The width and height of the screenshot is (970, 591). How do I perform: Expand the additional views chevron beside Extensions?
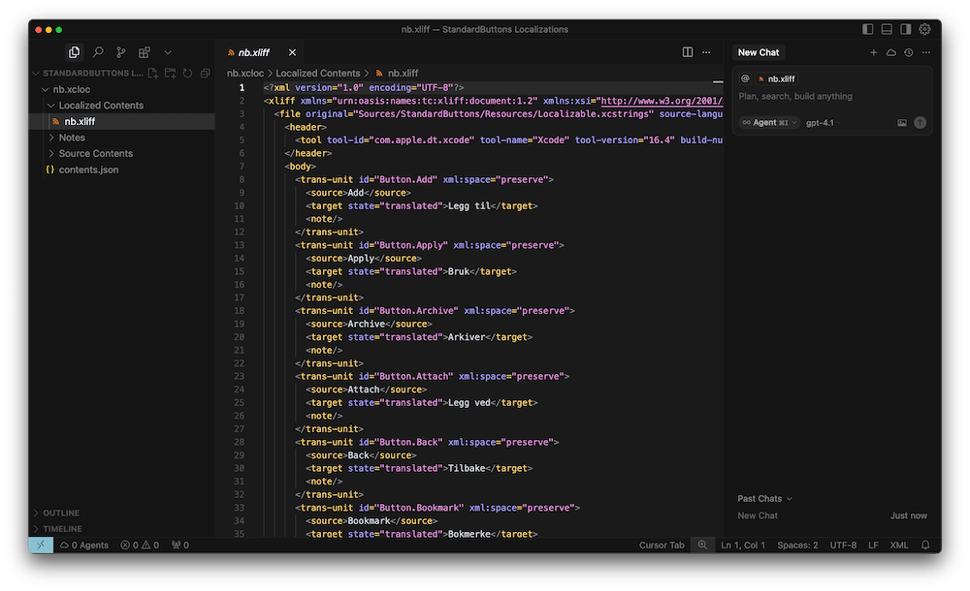[168, 52]
